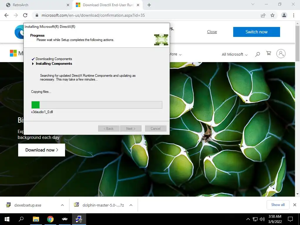
Task: Click the Back button in DirectX setup
Action: pyautogui.click(x=109, y=129)
